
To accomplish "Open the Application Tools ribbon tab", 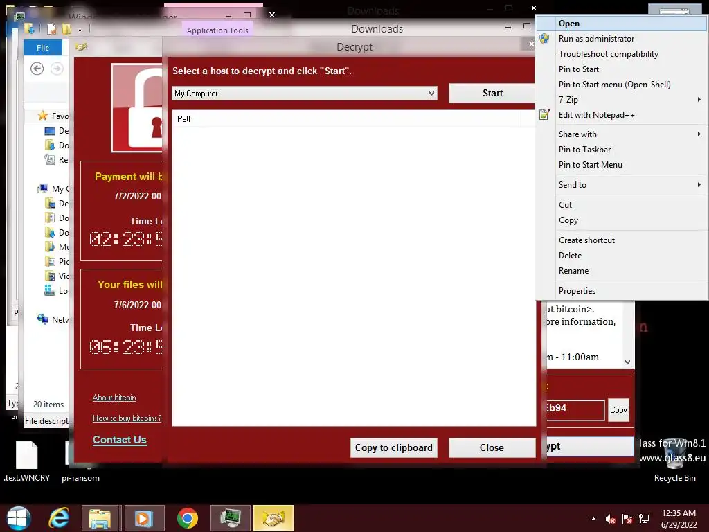I will (217, 30).
